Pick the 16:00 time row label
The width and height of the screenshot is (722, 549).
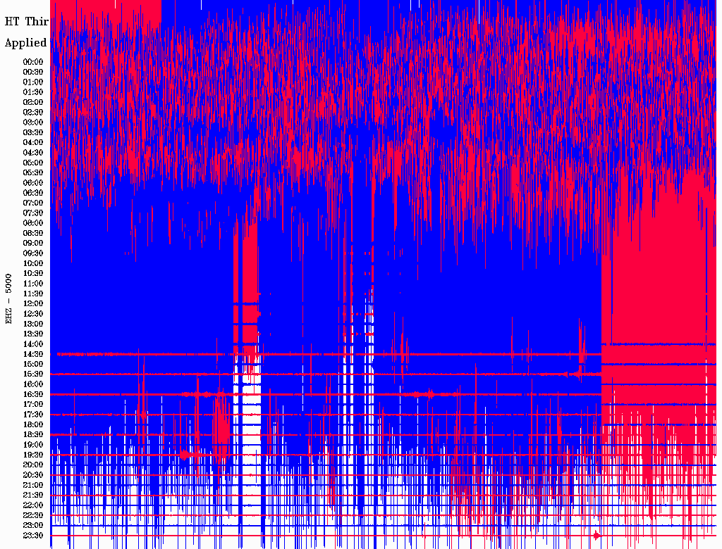pos(33,384)
